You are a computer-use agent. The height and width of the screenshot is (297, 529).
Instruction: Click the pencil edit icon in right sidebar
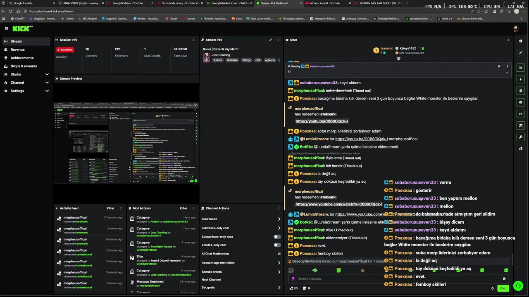click(x=521, y=53)
